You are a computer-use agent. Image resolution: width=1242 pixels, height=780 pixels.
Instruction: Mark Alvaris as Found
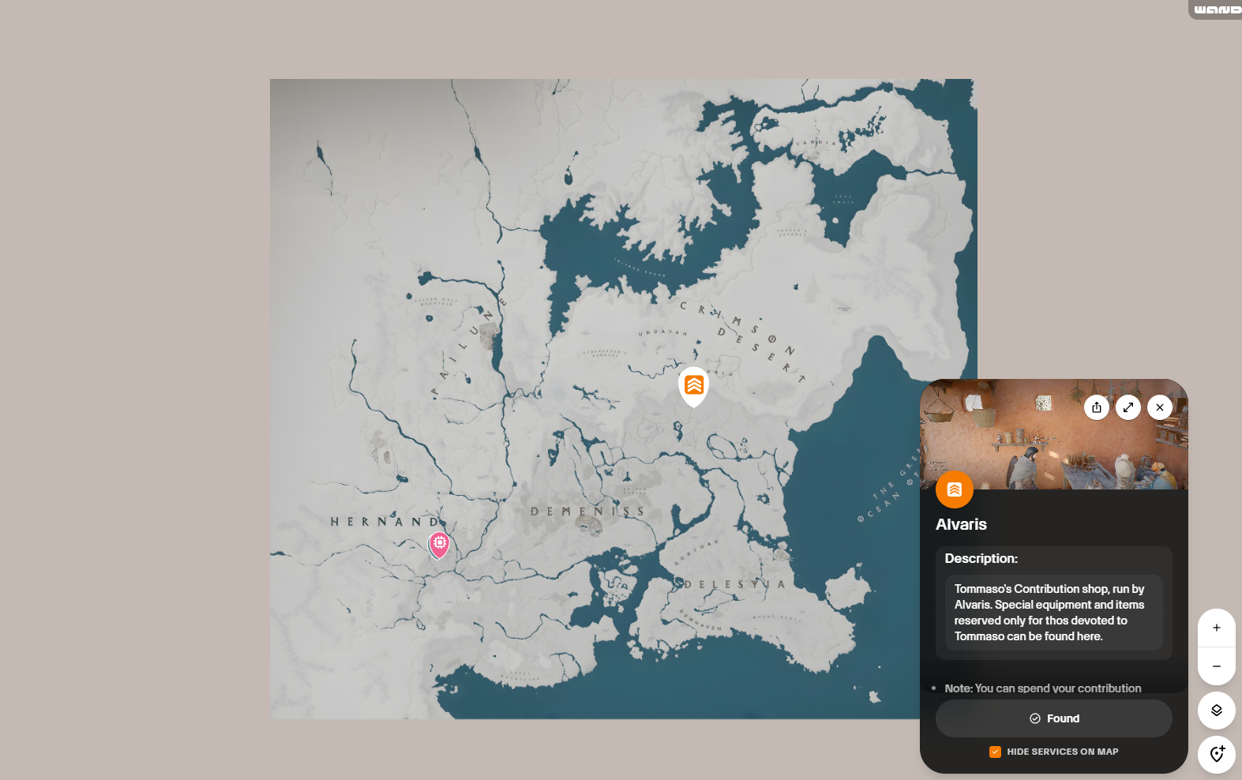1054,718
